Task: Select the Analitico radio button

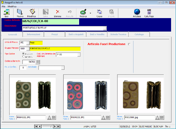Action: tap(23, 54)
